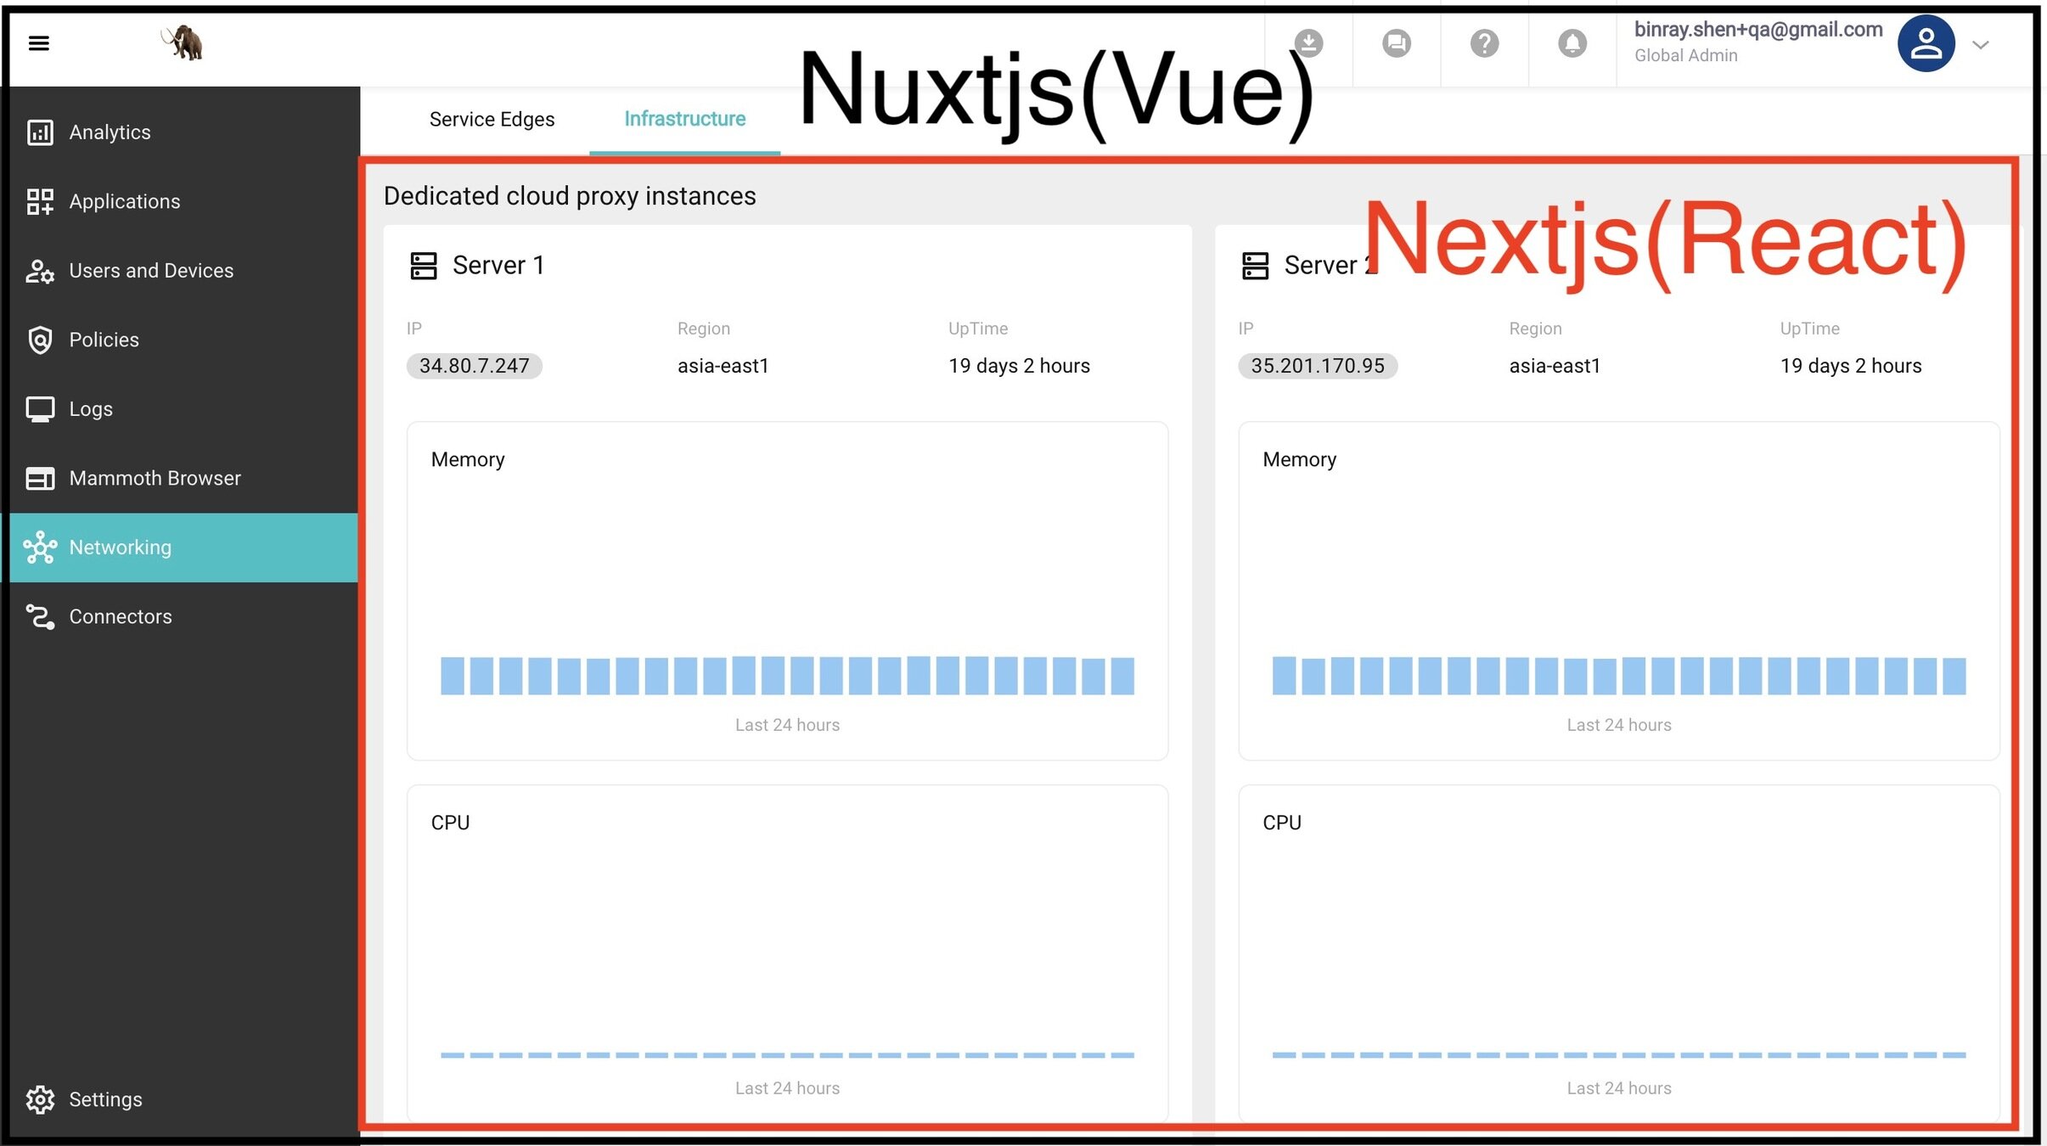Click the Applications grid icon
The height and width of the screenshot is (1146, 2047).
click(40, 202)
